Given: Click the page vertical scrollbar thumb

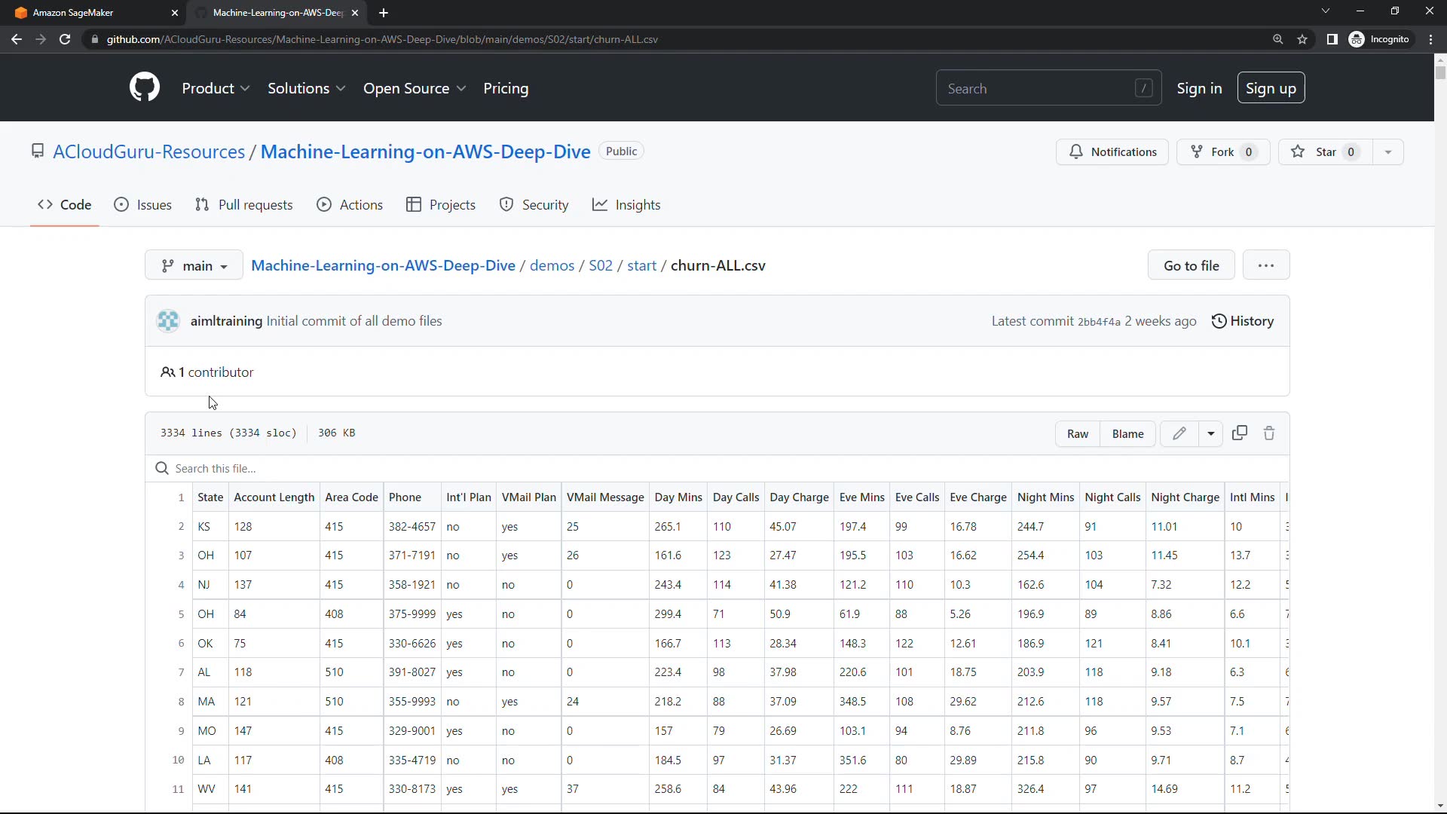Looking at the screenshot, I should [x=1440, y=72].
